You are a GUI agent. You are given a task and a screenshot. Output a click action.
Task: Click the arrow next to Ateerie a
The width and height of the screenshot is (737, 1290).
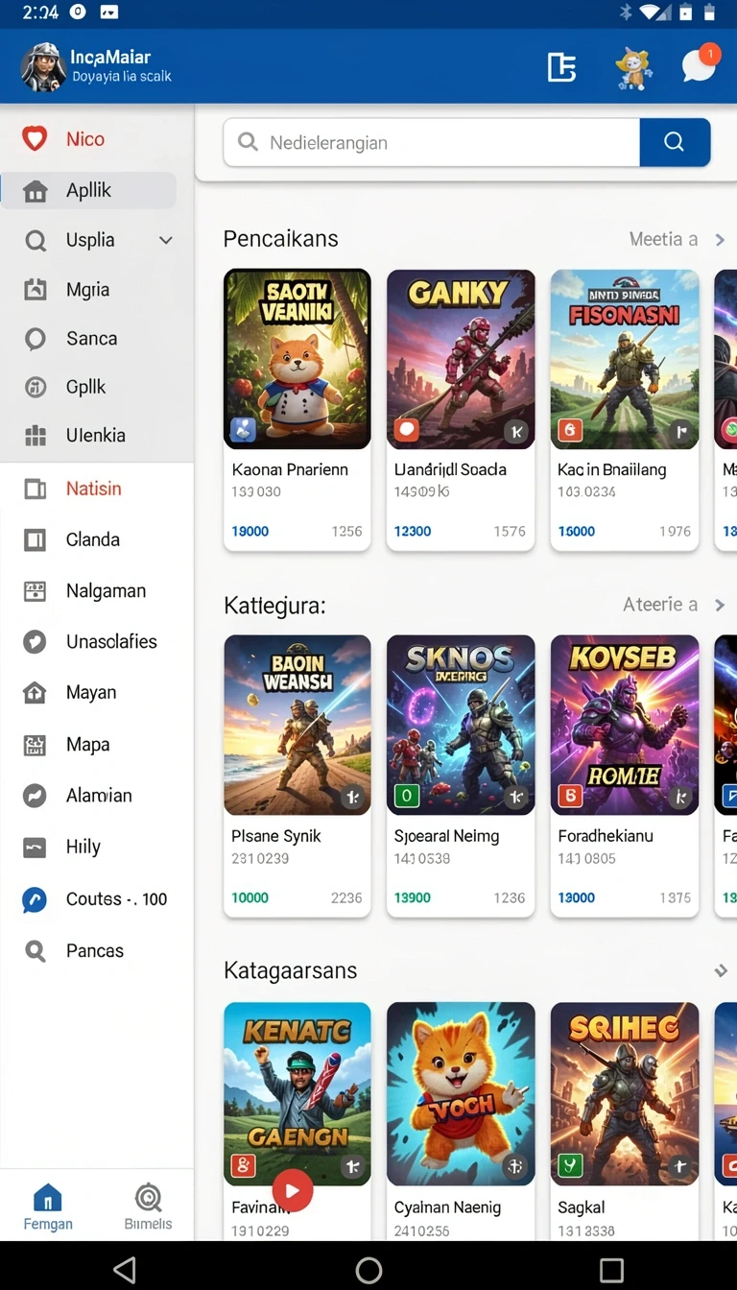click(x=720, y=606)
